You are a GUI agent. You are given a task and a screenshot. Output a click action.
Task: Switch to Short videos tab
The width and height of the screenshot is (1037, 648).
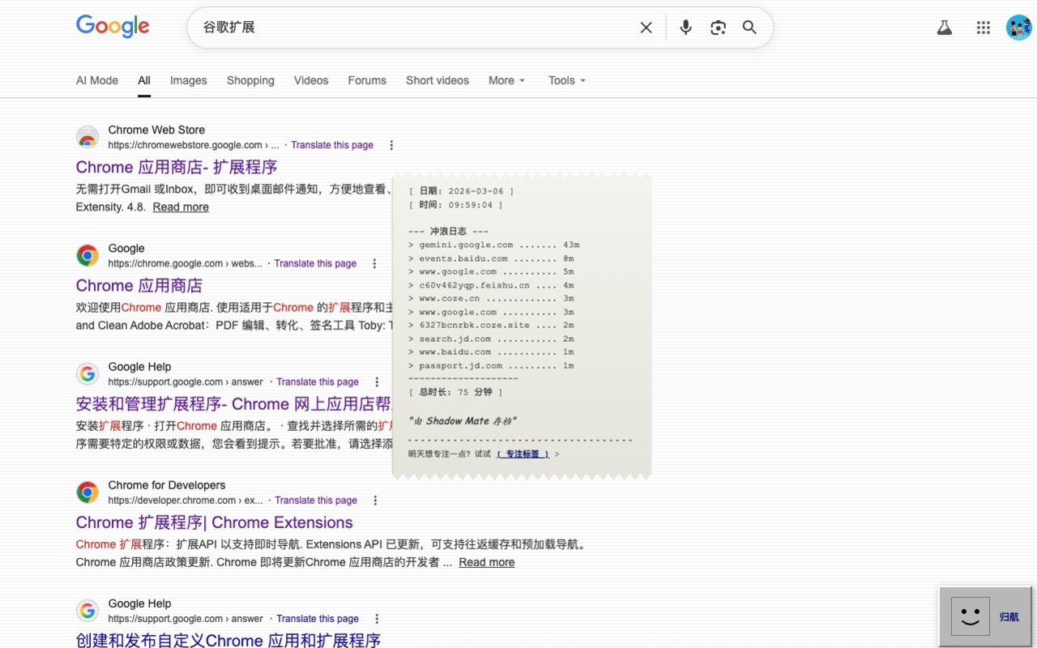(x=437, y=80)
